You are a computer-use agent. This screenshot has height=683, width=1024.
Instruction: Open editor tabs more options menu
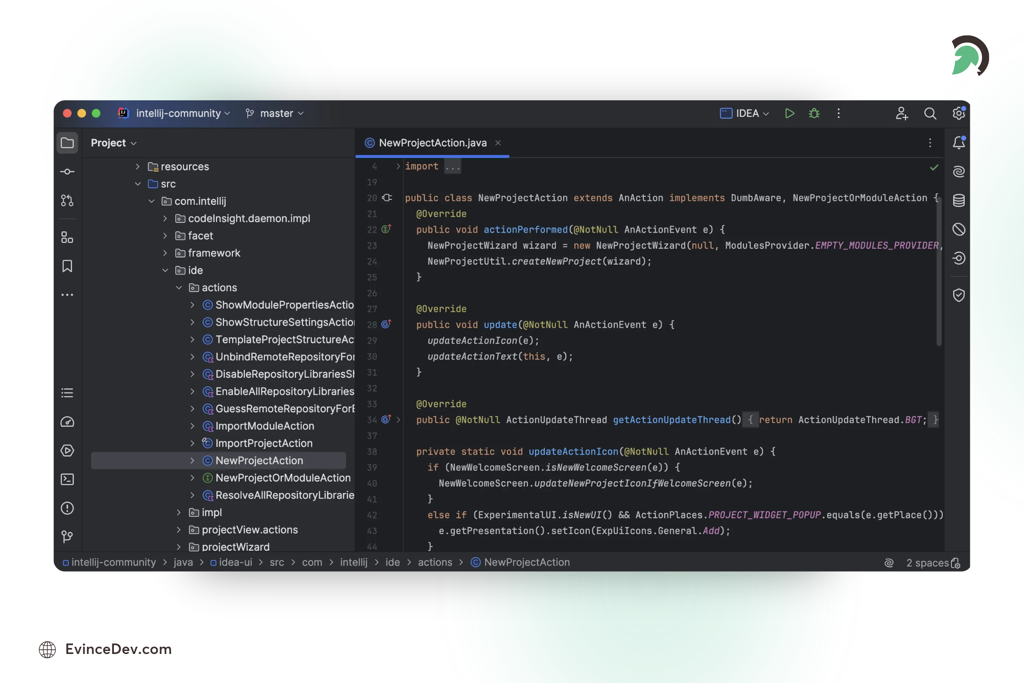click(930, 143)
